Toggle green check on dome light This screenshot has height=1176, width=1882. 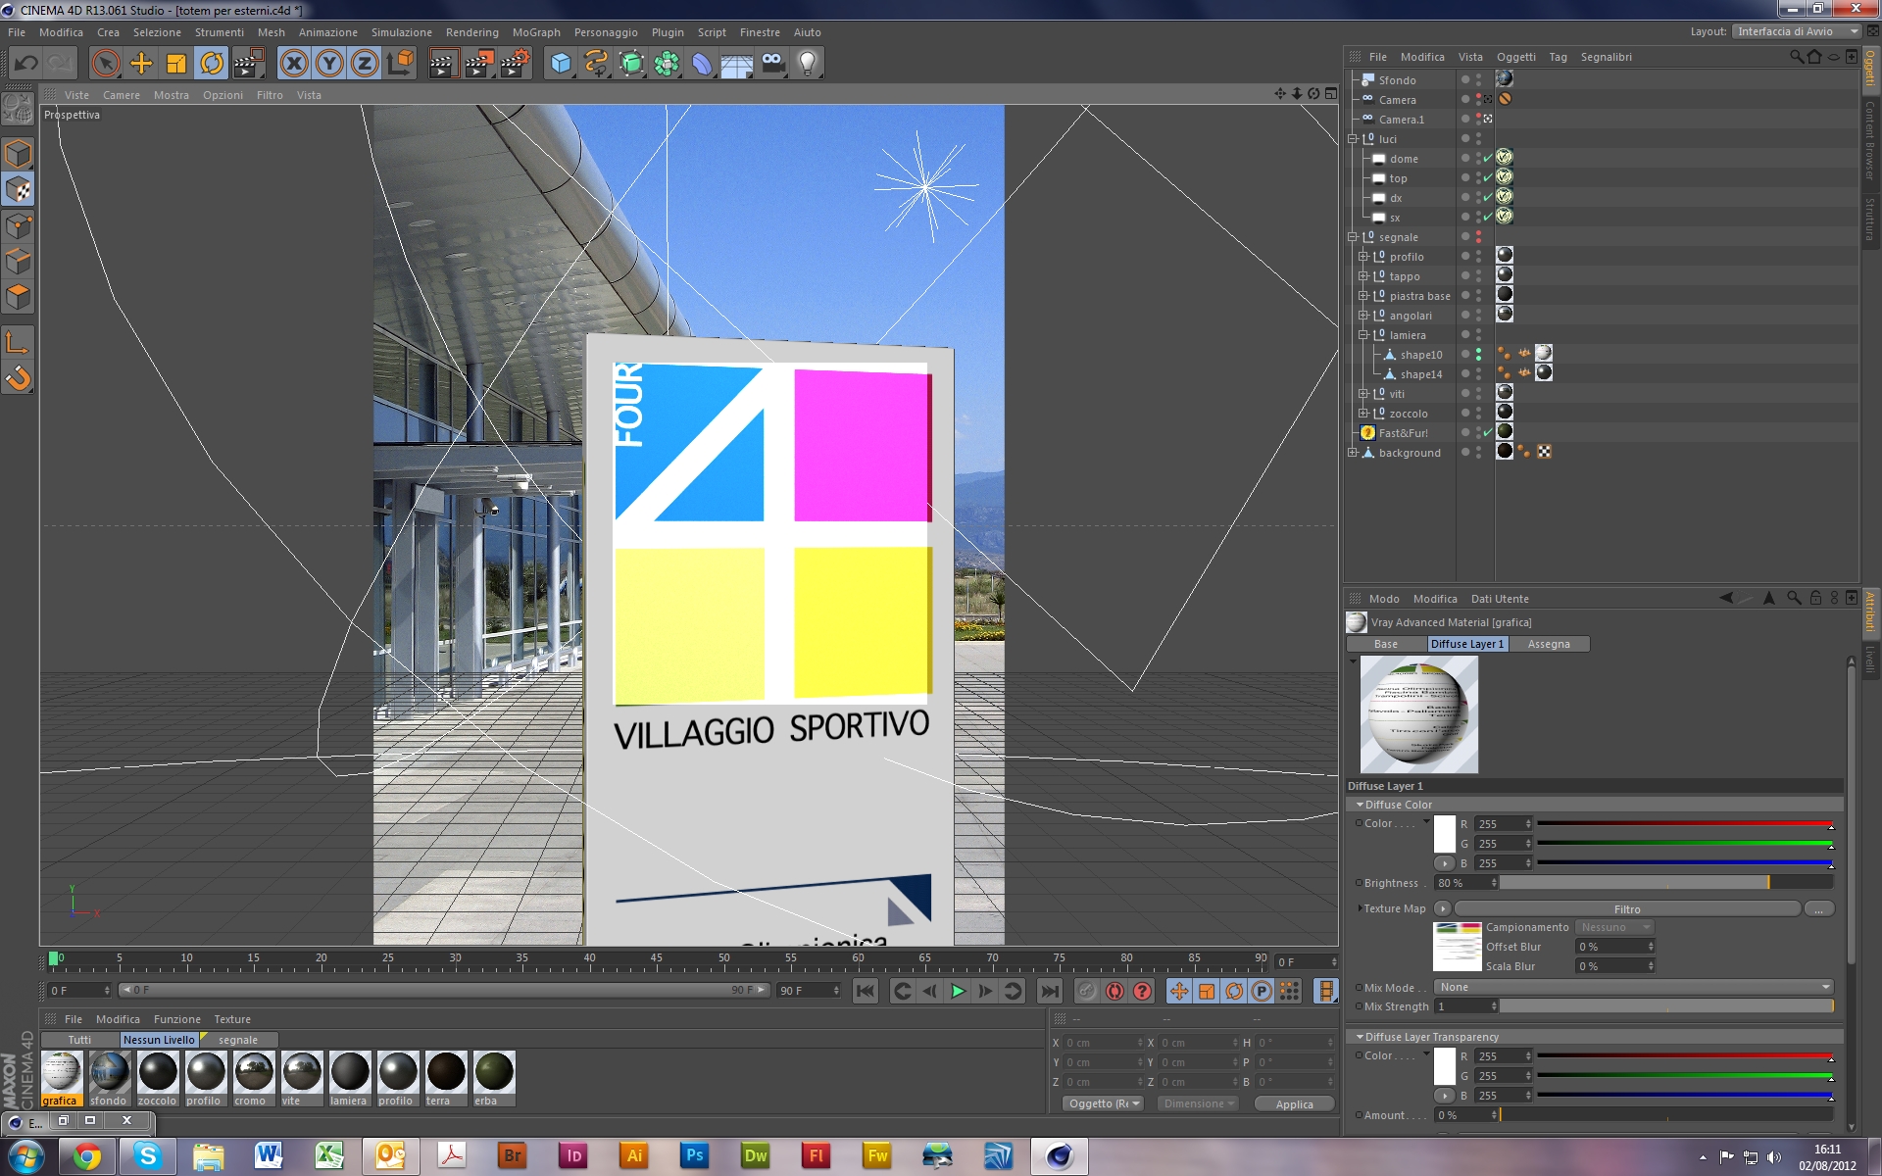click(1487, 158)
